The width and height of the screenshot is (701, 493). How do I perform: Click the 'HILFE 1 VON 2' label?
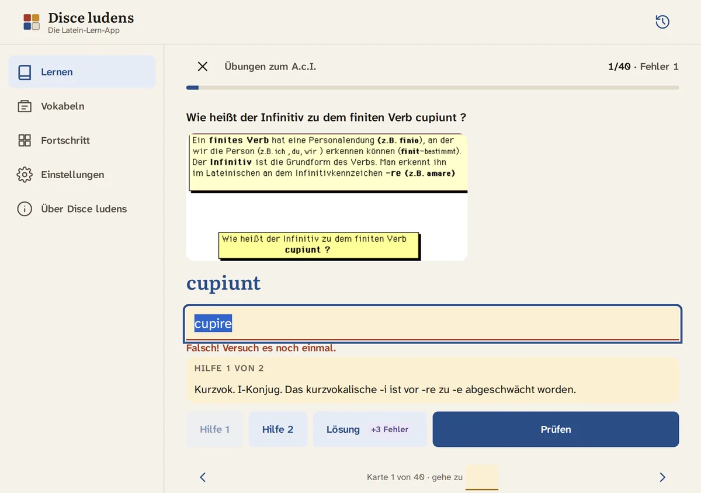click(229, 368)
